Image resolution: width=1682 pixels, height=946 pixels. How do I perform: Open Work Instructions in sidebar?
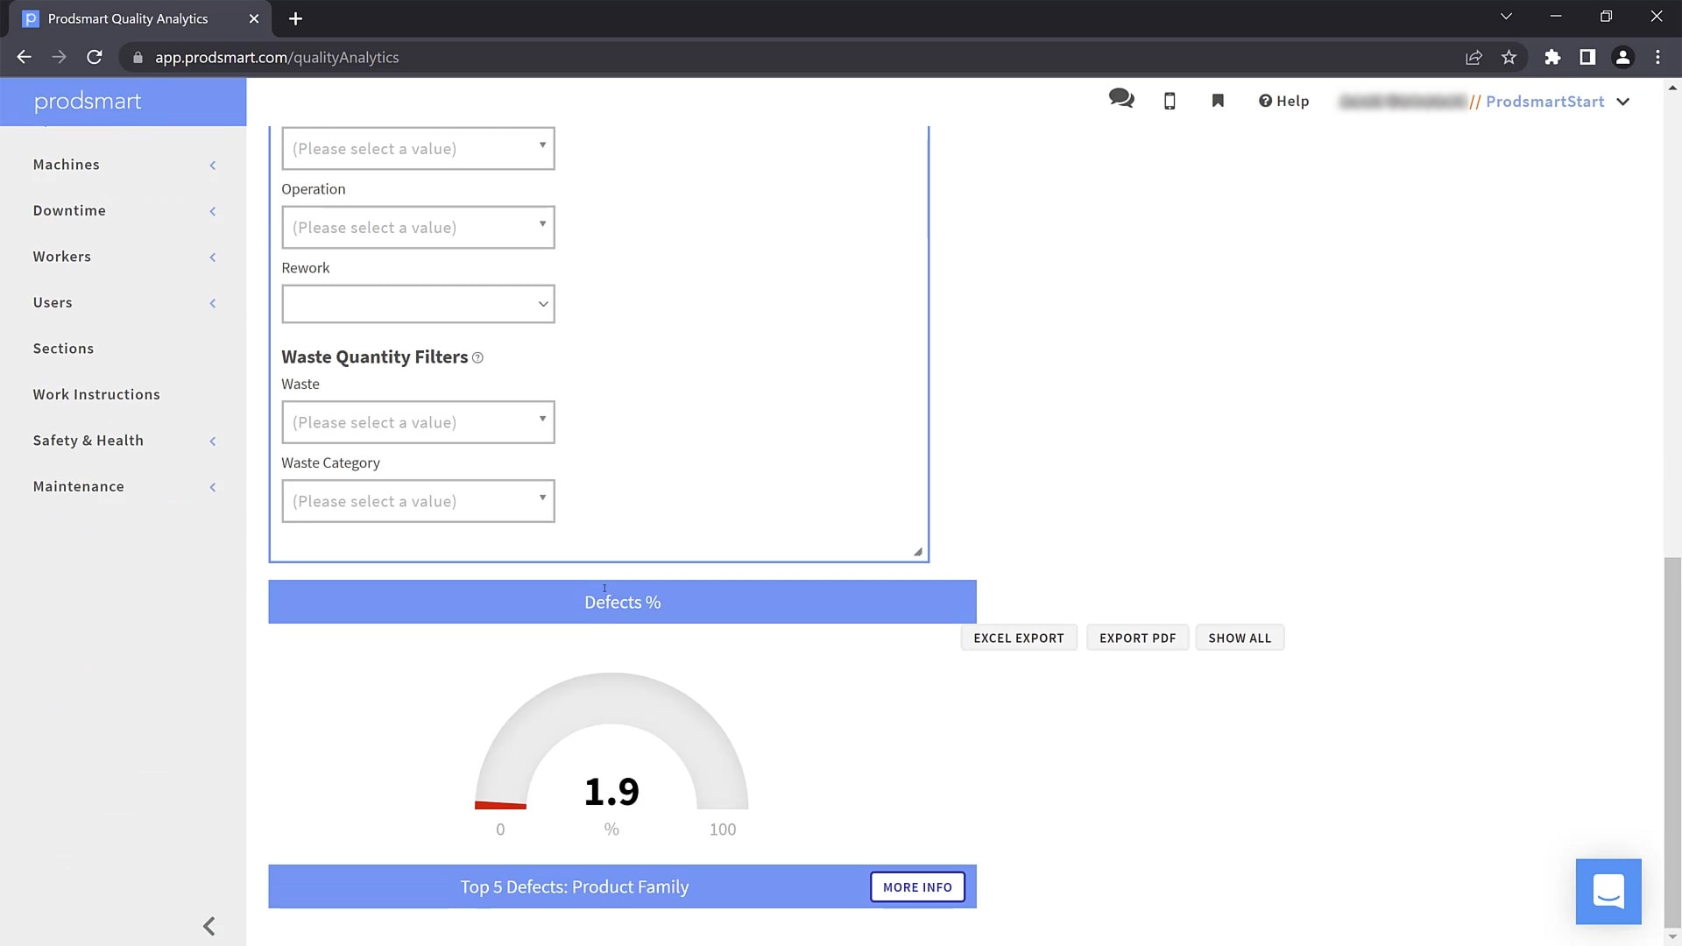[x=96, y=394]
